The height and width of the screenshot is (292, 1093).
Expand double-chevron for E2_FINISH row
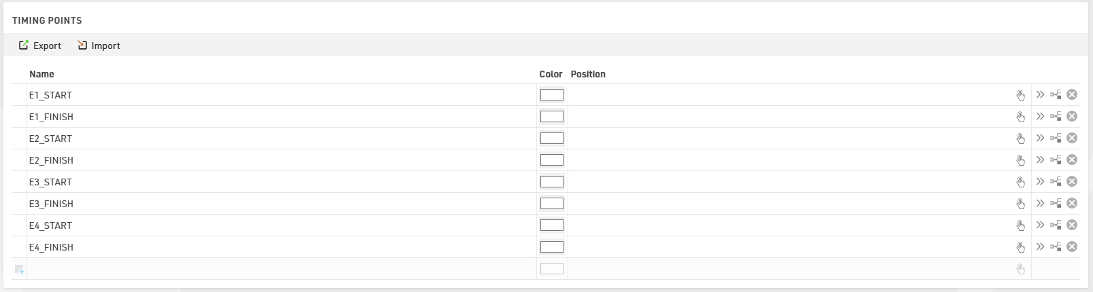click(1040, 160)
